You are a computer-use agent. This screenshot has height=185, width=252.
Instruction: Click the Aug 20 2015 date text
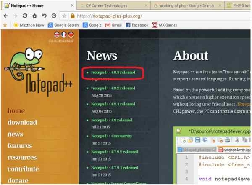[x=102, y=95]
